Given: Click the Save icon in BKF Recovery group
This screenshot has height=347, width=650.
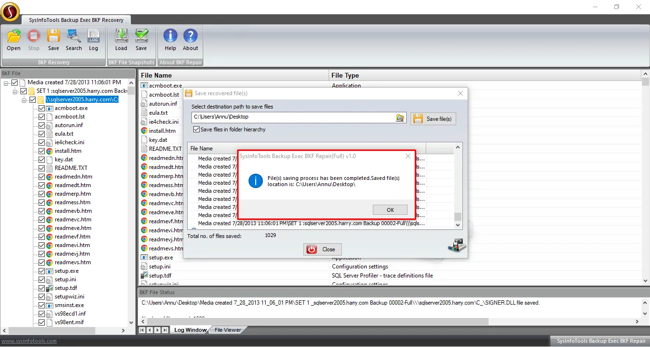Looking at the screenshot, I should [53, 36].
